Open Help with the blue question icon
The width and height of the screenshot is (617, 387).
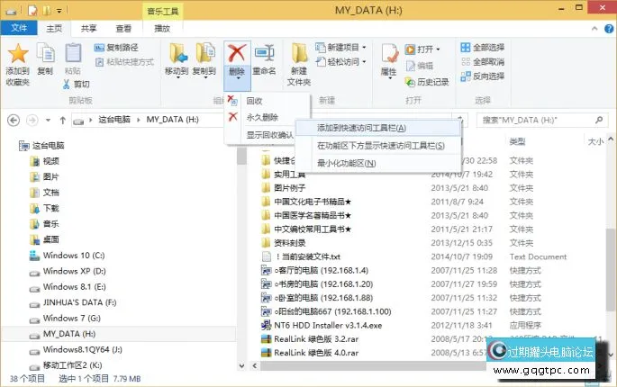coord(609,28)
